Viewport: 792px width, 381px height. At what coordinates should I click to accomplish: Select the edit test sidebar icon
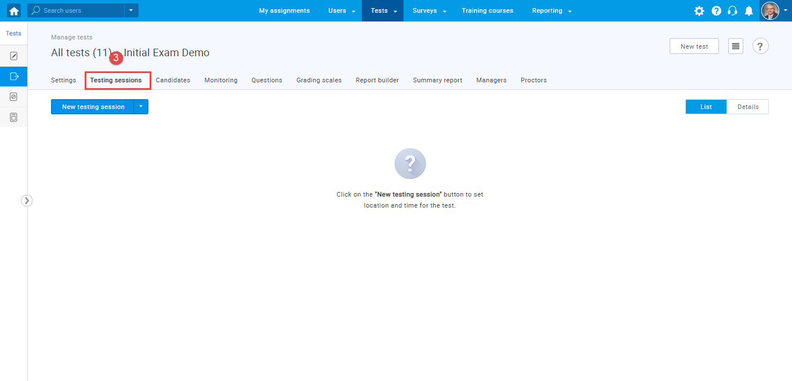coord(13,56)
